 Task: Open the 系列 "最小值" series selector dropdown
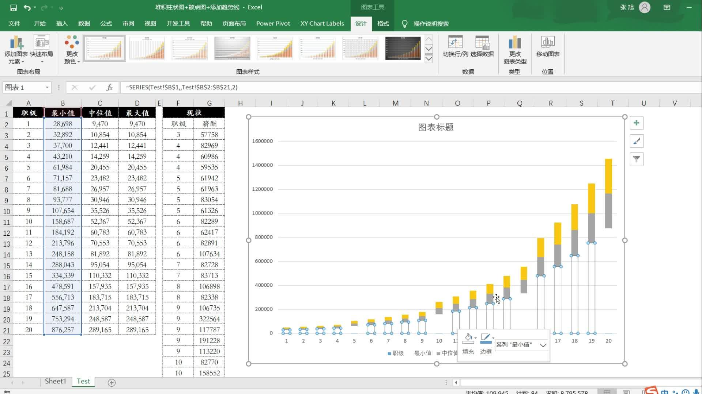(544, 345)
